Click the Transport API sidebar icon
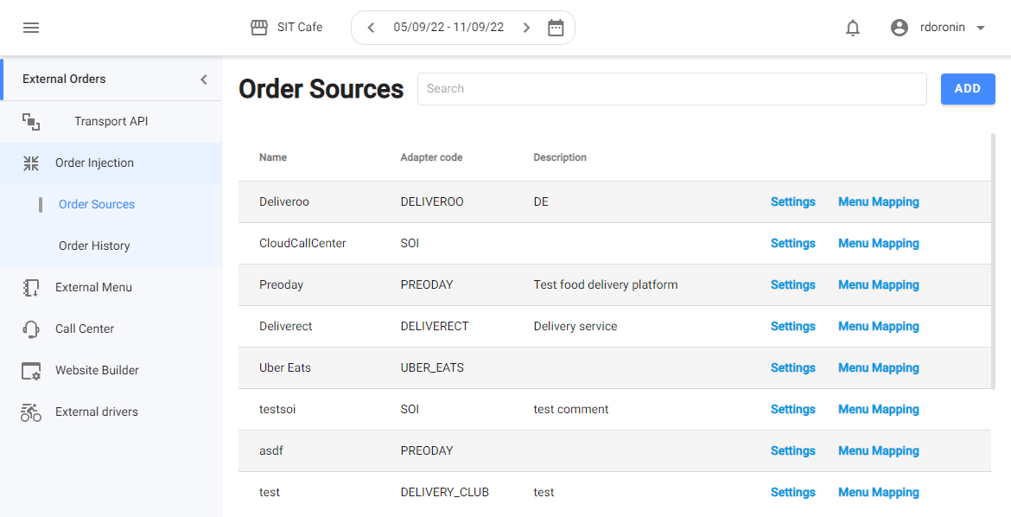 coord(31,122)
